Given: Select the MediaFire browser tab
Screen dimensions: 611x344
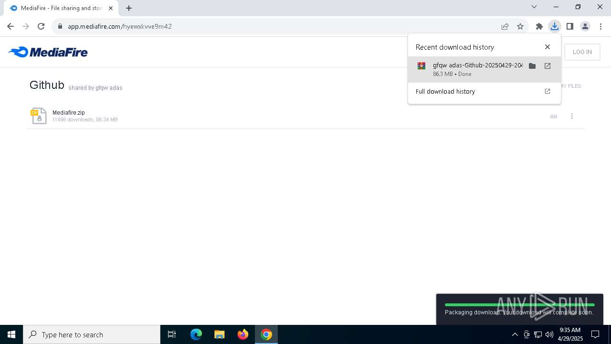Looking at the screenshot, I should pyautogui.click(x=61, y=8).
